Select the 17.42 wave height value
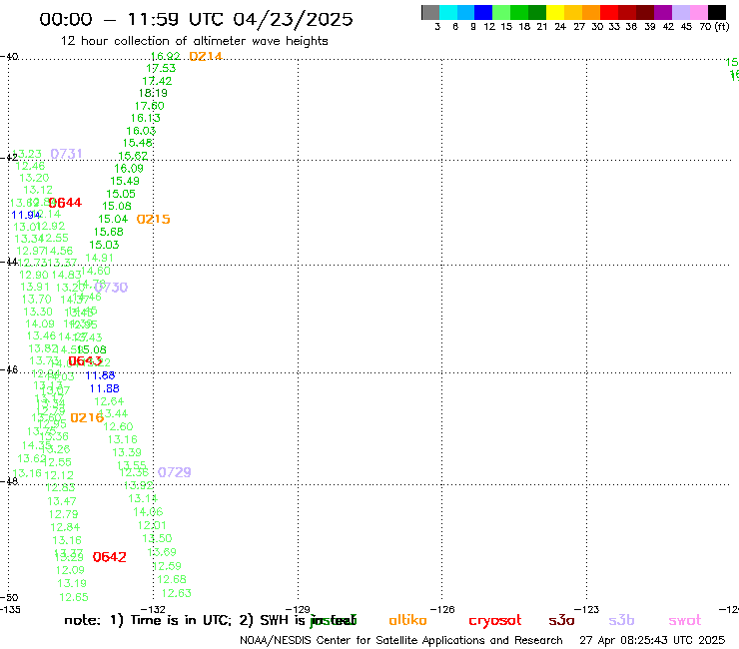The height and width of the screenshot is (649, 739). pyautogui.click(x=157, y=81)
